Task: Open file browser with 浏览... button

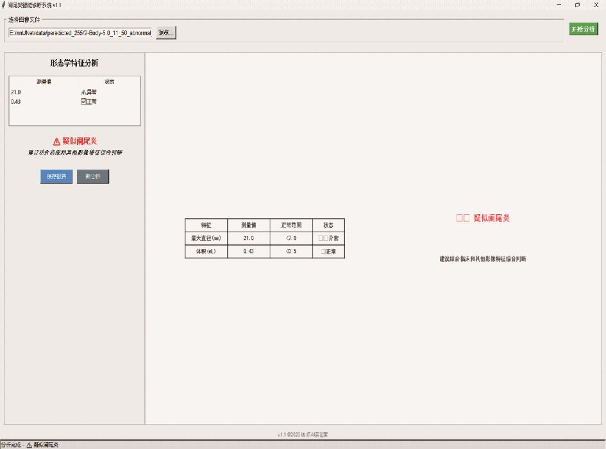Action: point(165,32)
